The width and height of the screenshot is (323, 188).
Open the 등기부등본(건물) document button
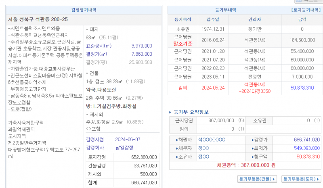[257, 179]
